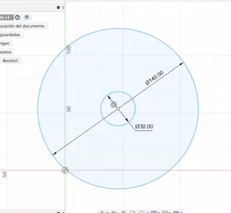Click the 100 ruler label on vertical axis
231x213 pixels.
[69, 50]
